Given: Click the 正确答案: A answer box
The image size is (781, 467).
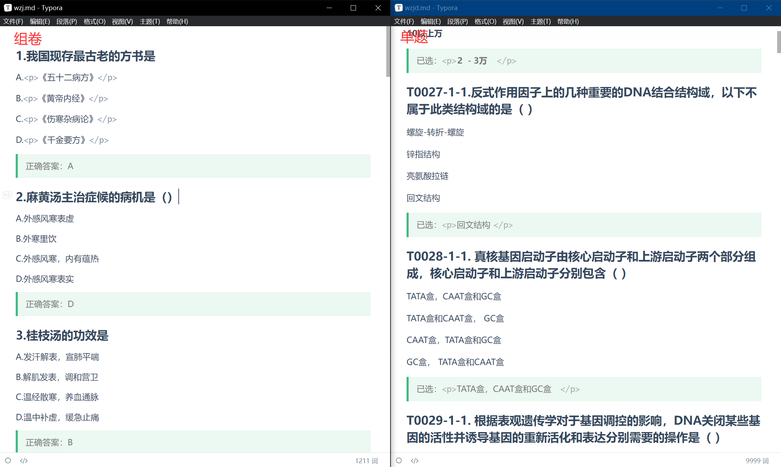Looking at the screenshot, I should (50, 166).
